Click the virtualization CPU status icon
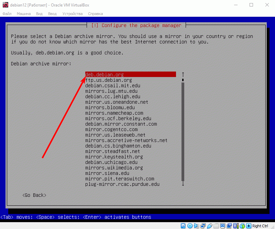Image resolution: width=275 pixels, height=229 pixels. pyautogui.click(x=235, y=226)
